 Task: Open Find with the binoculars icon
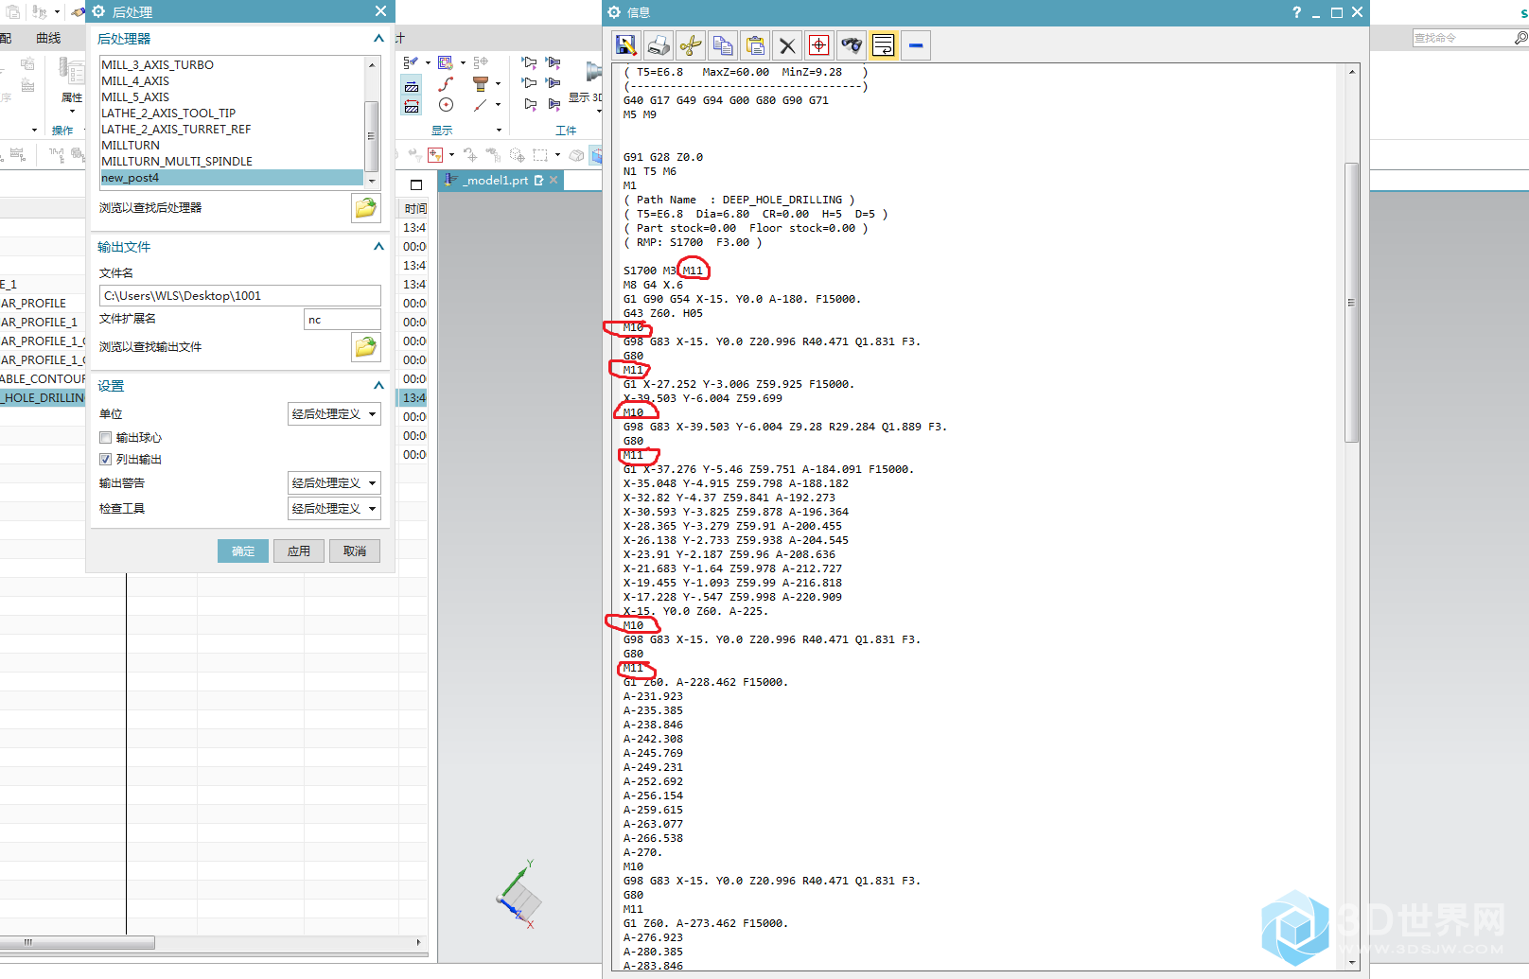[852, 45]
